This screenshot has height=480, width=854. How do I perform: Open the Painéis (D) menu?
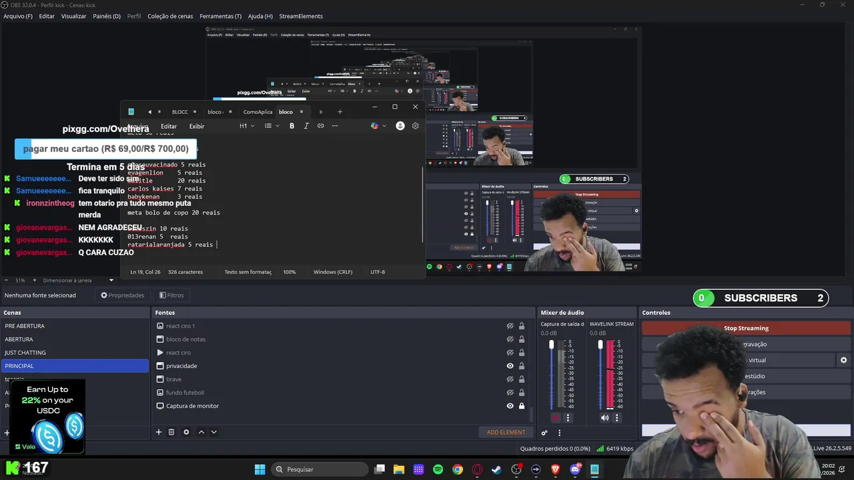pos(107,16)
